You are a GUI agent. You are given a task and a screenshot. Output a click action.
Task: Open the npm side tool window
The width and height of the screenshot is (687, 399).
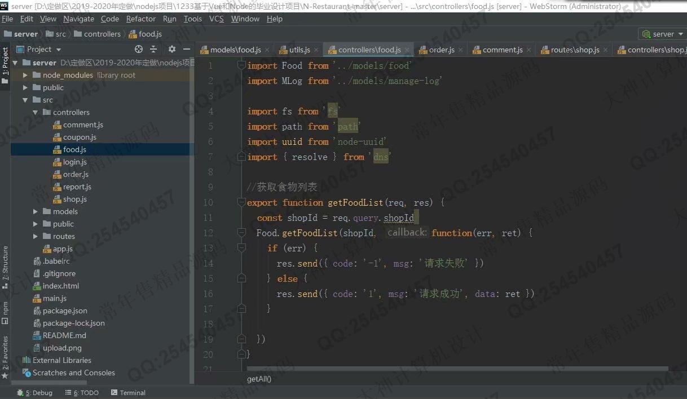5,313
